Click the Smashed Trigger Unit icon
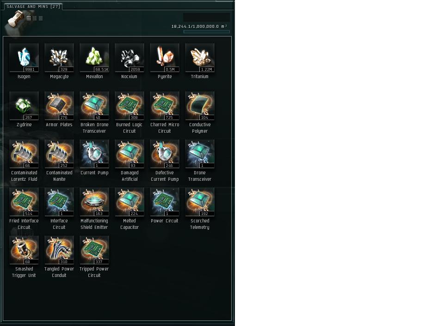The image size is (444, 326). (x=24, y=250)
